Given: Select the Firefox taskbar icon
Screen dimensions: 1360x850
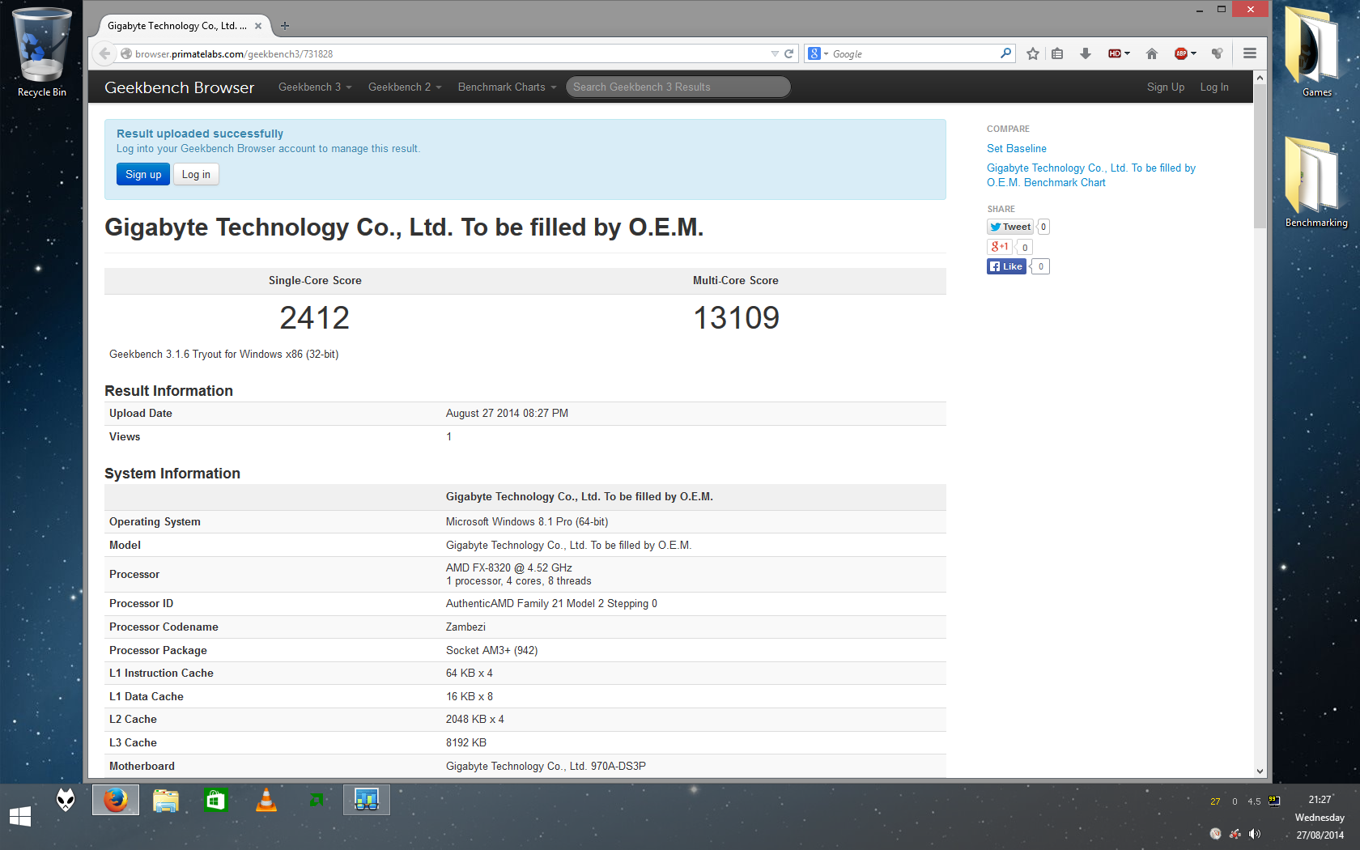Looking at the screenshot, I should (x=116, y=800).
